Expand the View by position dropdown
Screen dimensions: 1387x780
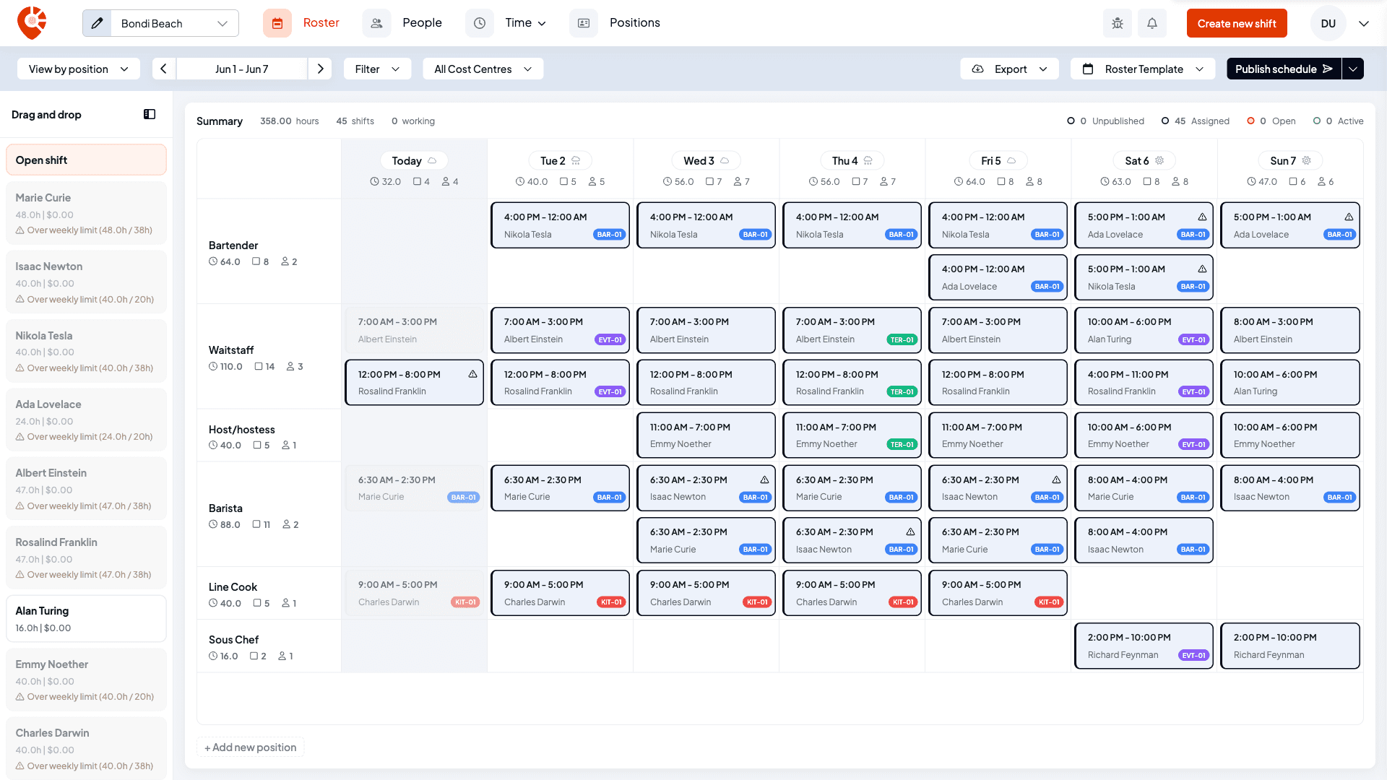click(x=79, y=69)
